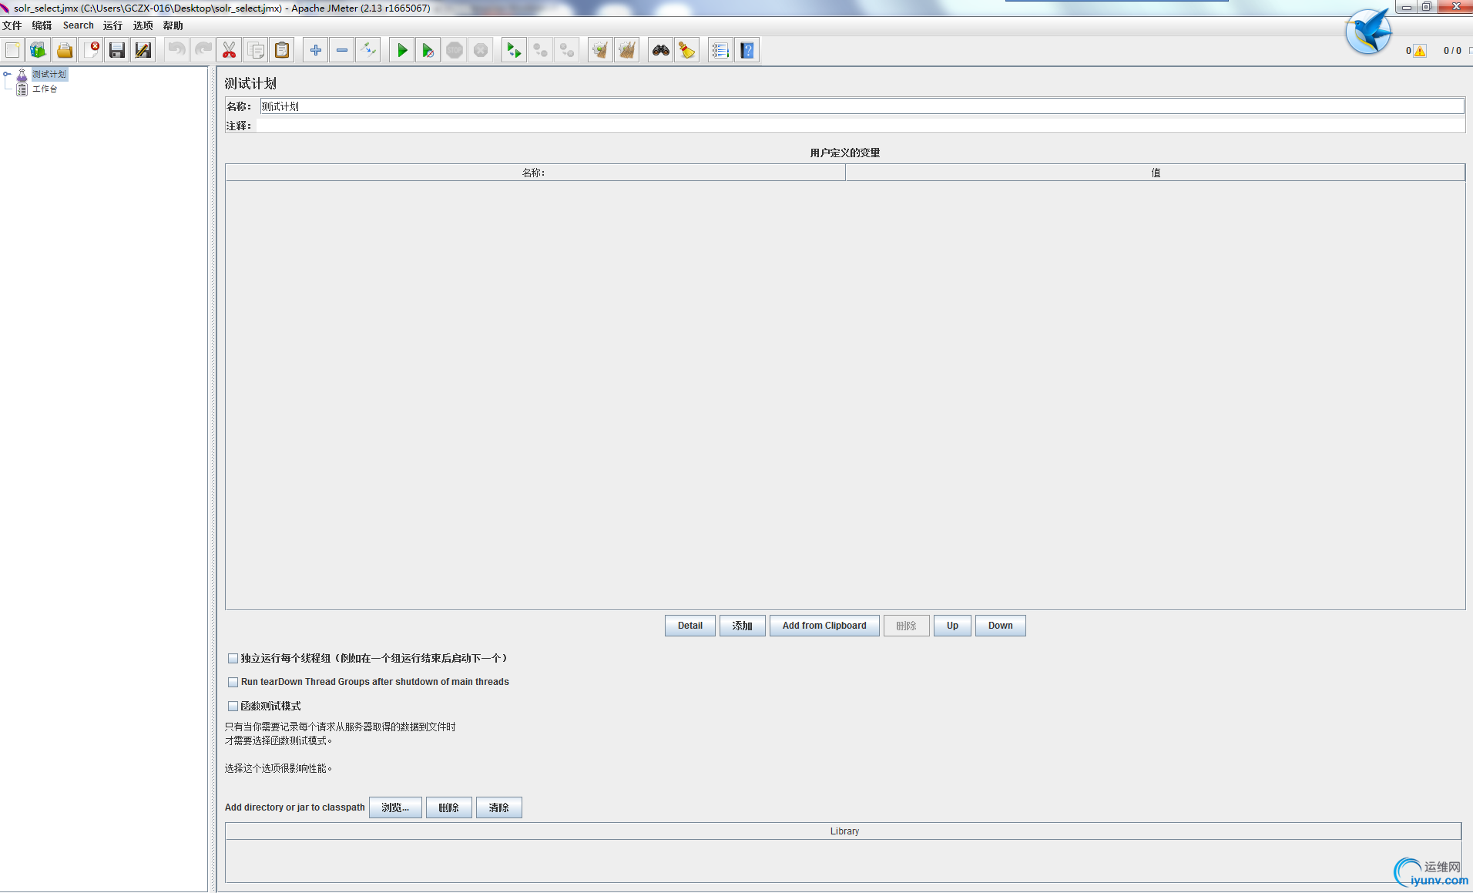The height and width of the screenshot is (893, 1473).
Task: Undo the last action
Action: (177, 51)
